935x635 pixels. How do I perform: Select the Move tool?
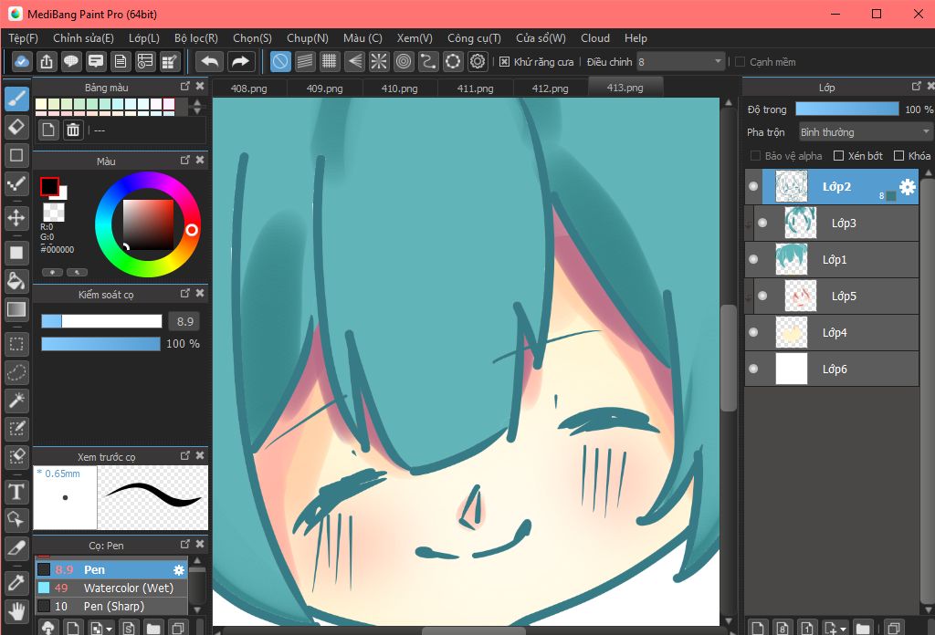(x=16, y=217)
